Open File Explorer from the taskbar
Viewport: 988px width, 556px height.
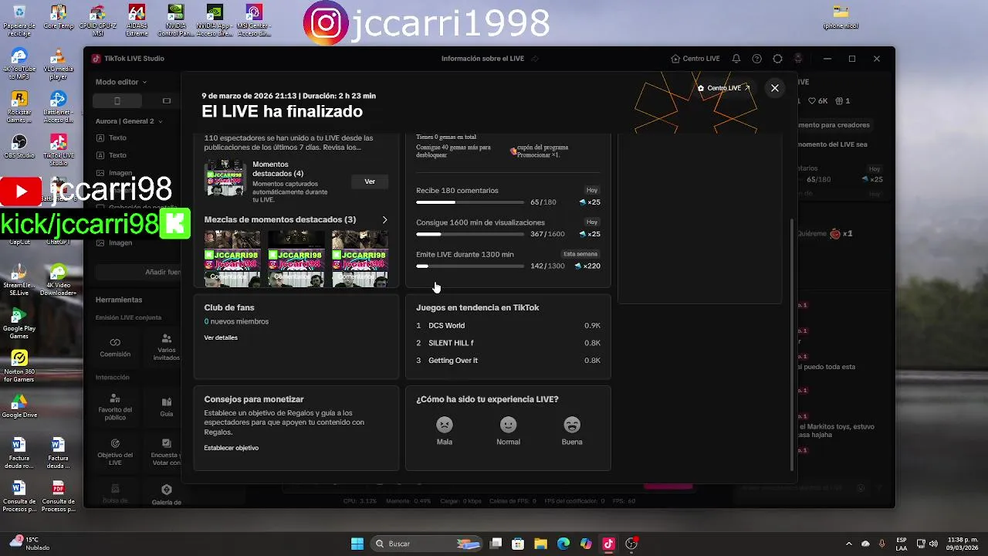coord(540,544)
